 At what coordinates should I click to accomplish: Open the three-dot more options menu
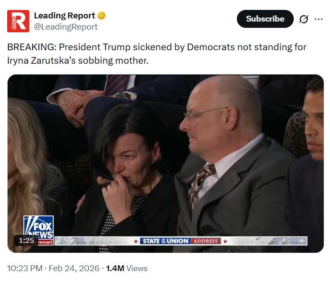(x=318, y=19)
